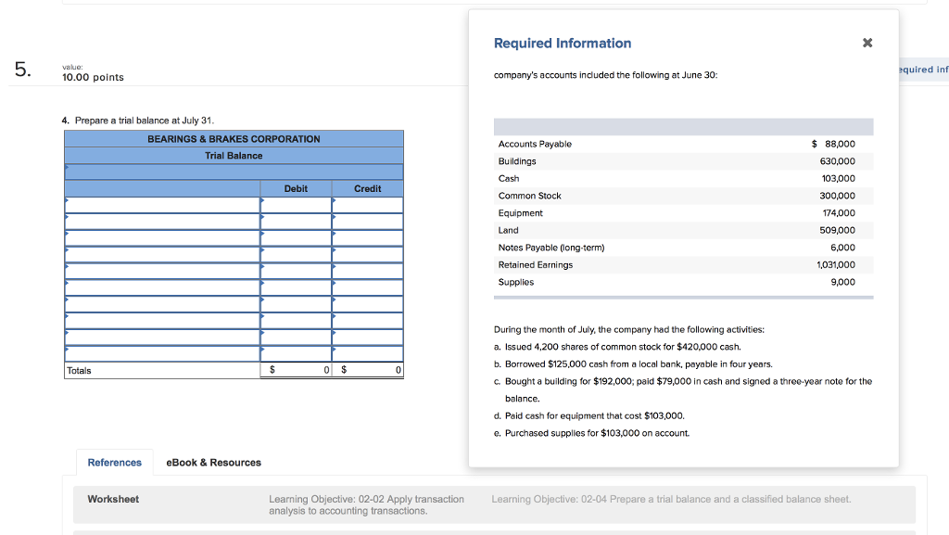This screenshot has height=535, width=949.
Task: Select the Accounts Payable row in the popup
Action: (x=538, y=144)
